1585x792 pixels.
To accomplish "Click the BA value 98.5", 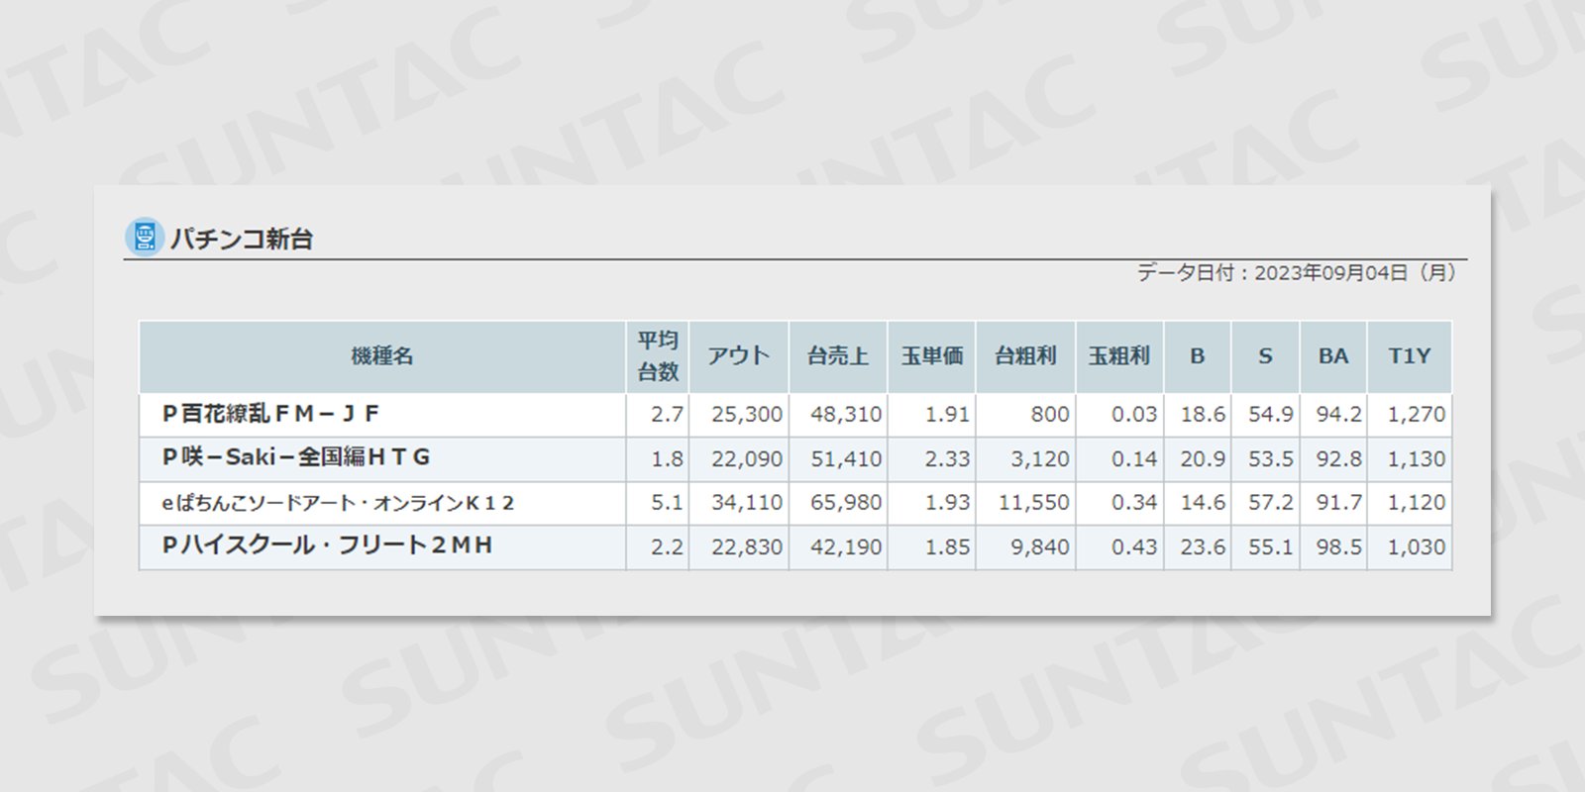I will pos(1339,547).
